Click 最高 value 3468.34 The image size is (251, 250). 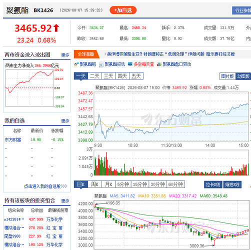(x=138, y=27)
